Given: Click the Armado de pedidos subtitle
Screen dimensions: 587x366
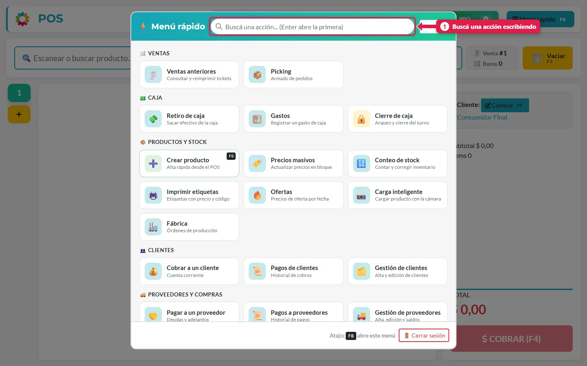Looking at the screenshot, I should (x=291, y=78).
